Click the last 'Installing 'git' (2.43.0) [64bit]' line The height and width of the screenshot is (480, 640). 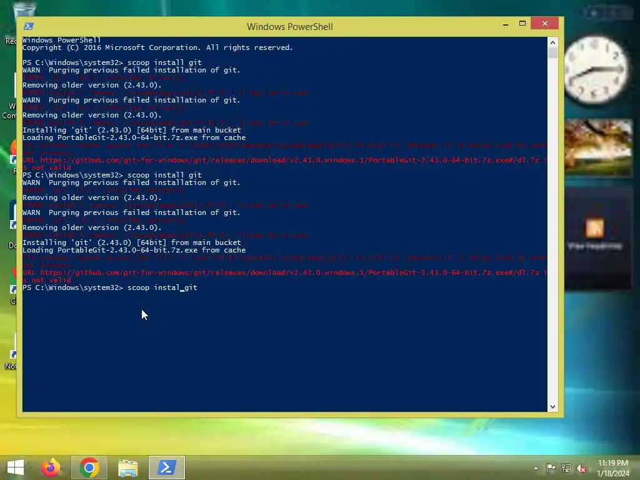[131, 242]
